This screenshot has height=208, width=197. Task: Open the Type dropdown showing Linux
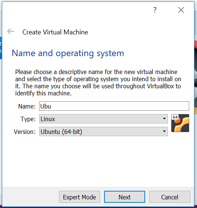(x=103, y=119)
